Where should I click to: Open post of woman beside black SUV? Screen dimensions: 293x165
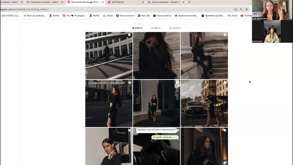(205, 104)
